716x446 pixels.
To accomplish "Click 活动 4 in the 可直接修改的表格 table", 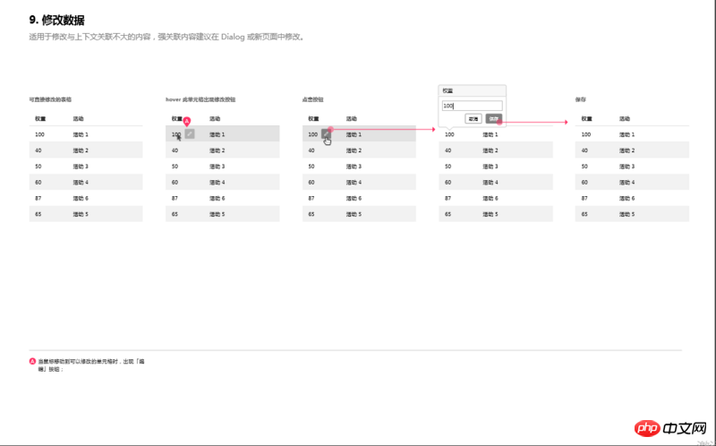I will coord(81,183).
